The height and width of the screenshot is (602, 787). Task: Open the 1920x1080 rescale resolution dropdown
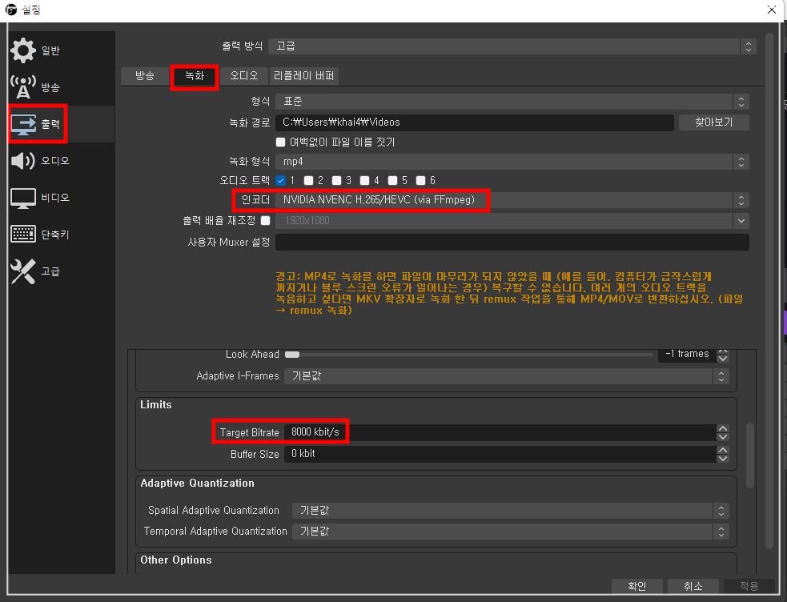(512, 221)
